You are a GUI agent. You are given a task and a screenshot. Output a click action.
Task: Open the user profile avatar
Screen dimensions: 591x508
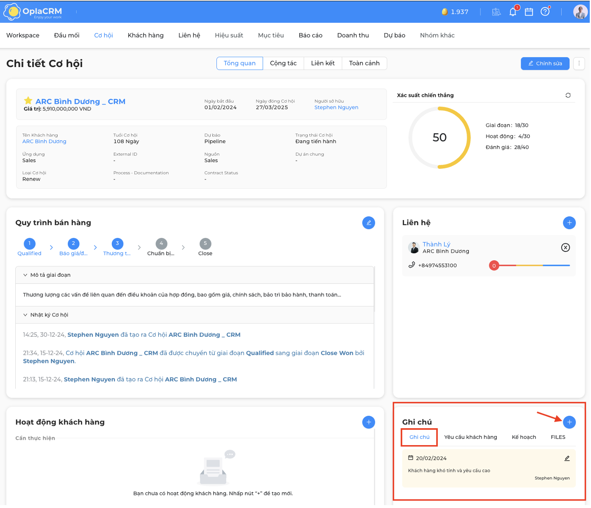click(x=580, y=12)
